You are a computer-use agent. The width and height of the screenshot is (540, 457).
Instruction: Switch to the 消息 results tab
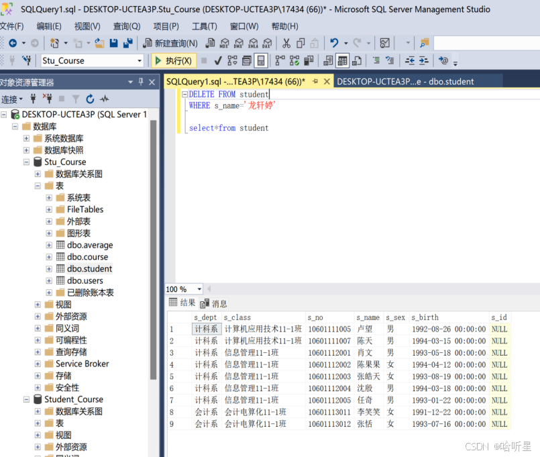214,303
